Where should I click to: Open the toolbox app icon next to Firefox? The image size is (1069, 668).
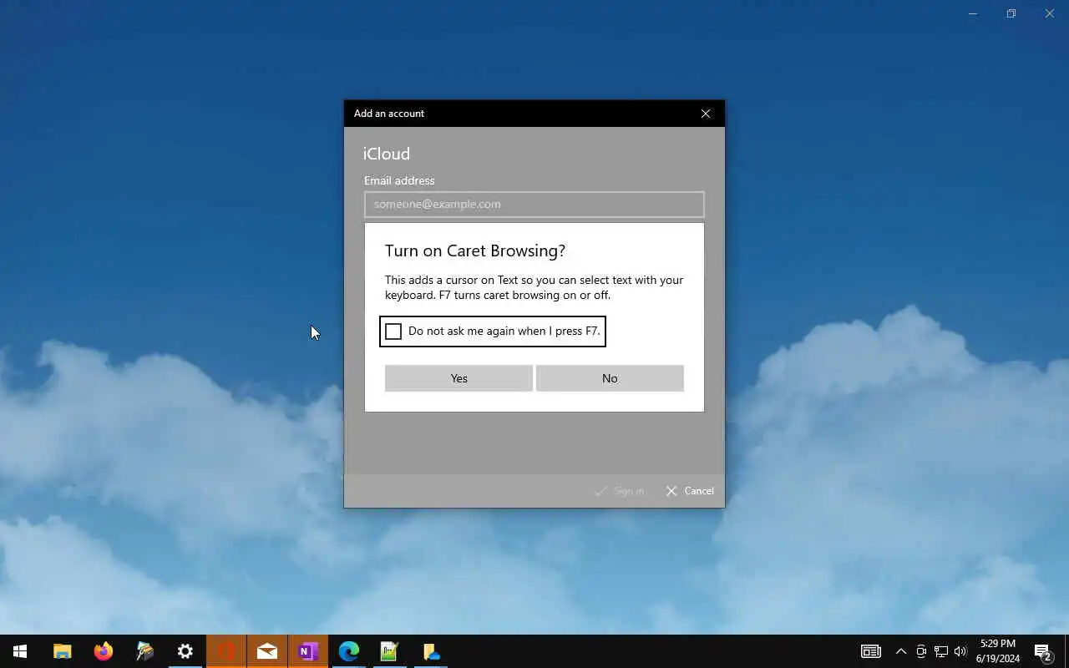tap(144, 651)
